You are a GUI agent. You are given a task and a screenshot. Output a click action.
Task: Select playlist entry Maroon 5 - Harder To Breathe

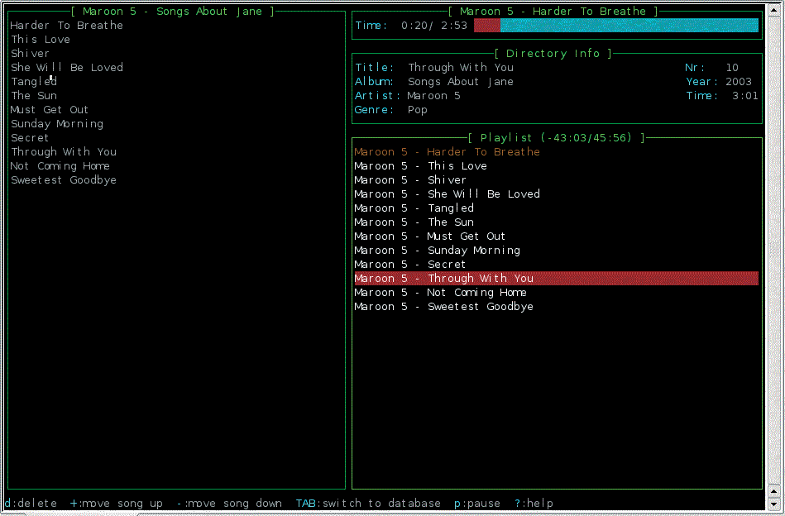click(447, 151)
